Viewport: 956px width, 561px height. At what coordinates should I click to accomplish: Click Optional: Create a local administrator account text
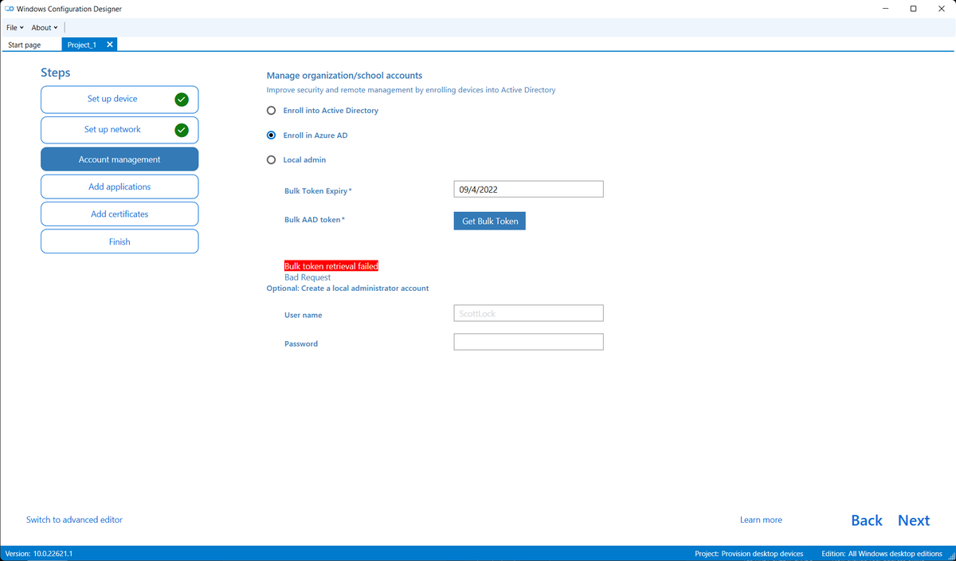[347, 288]
